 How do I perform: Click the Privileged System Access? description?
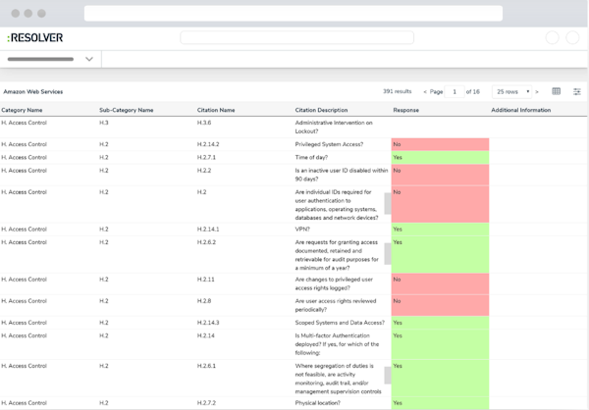coord(329,144)
